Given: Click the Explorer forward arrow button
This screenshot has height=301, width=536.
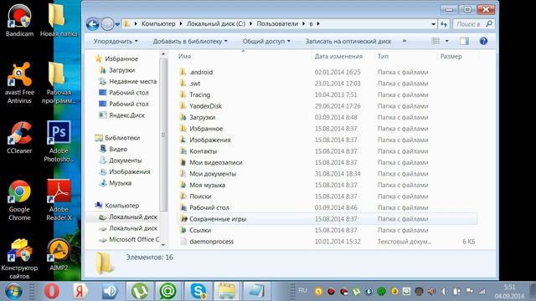Looking at the screenshot, I should point(107,24).
